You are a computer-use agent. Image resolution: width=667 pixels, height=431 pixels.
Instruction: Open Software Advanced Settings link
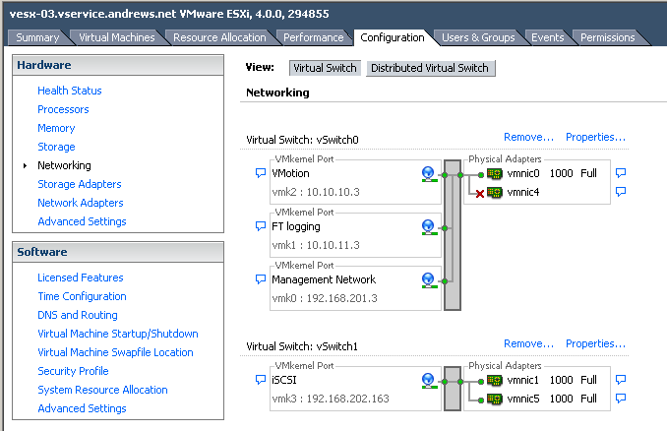point(82,409)
